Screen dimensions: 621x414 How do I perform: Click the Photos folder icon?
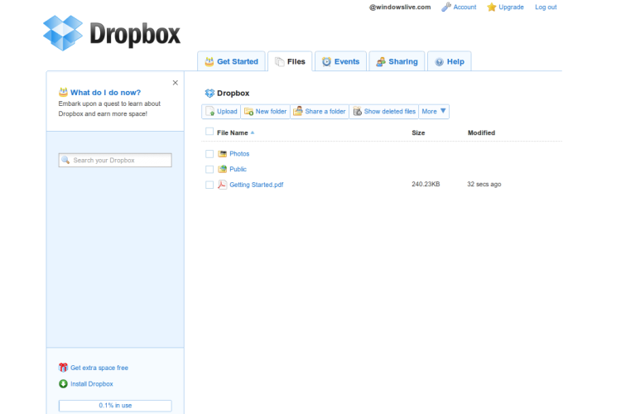(x=223, y=154)
